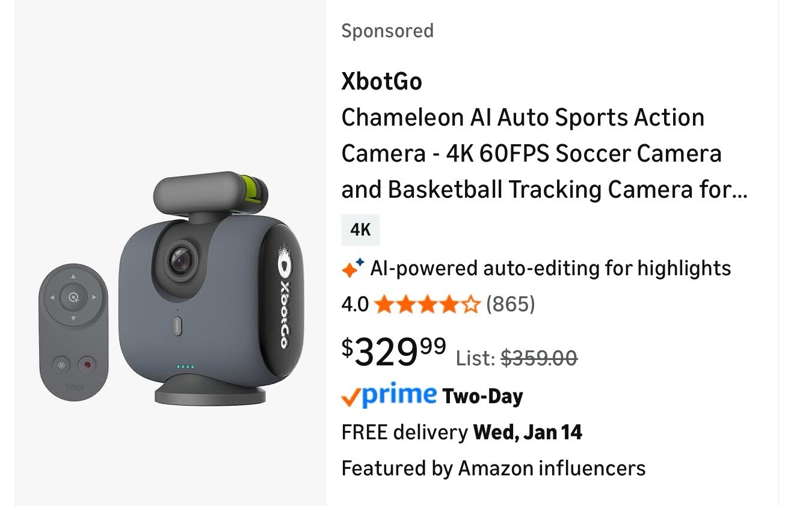Click the remote's center directional pad button
Screen dimensions: 794x506
[73, 297]
